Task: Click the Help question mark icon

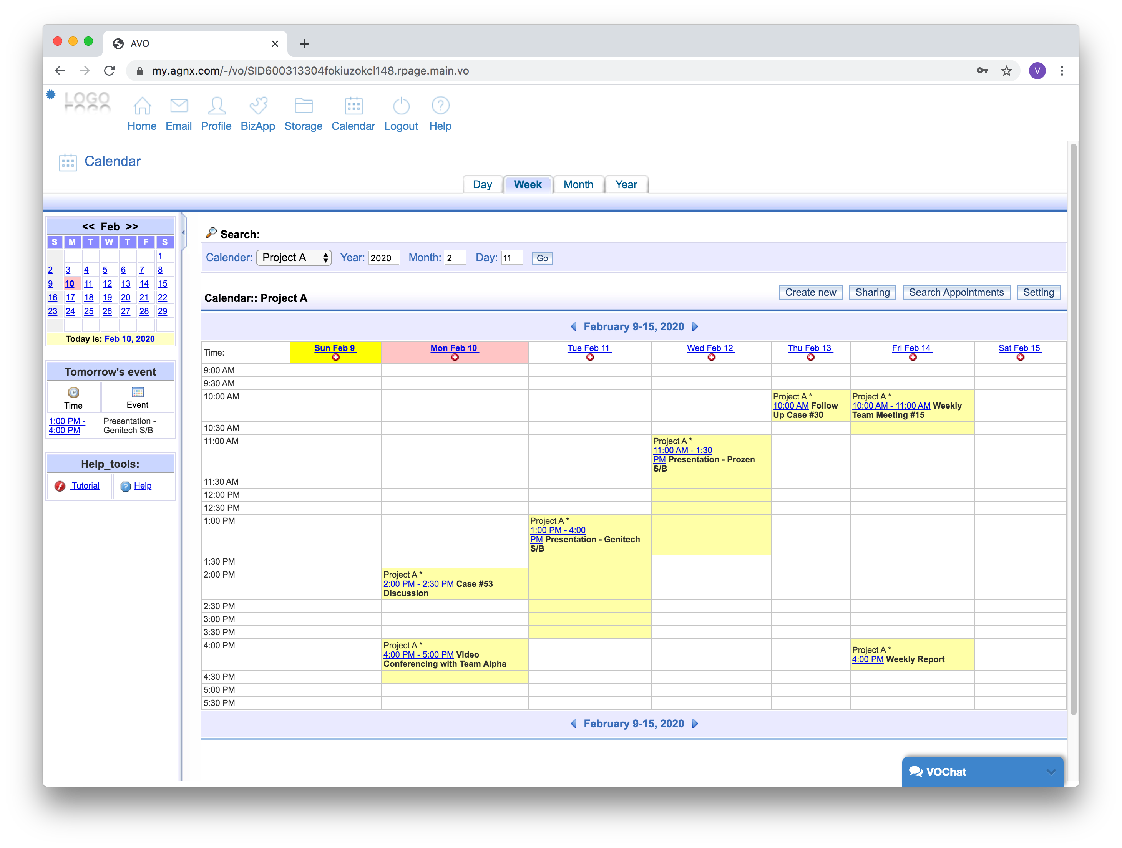Action: click(440, 106)
